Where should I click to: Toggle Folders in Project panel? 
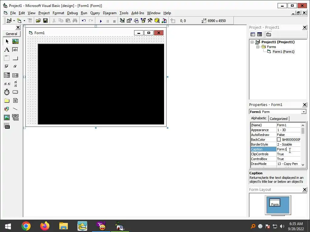click(269, 34)
